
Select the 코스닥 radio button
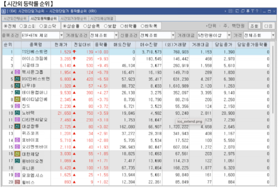[41, 26]
